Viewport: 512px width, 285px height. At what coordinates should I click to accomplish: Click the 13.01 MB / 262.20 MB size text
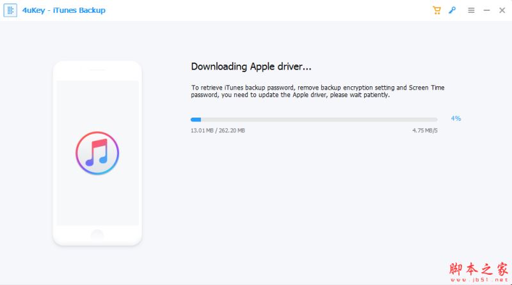218,130
